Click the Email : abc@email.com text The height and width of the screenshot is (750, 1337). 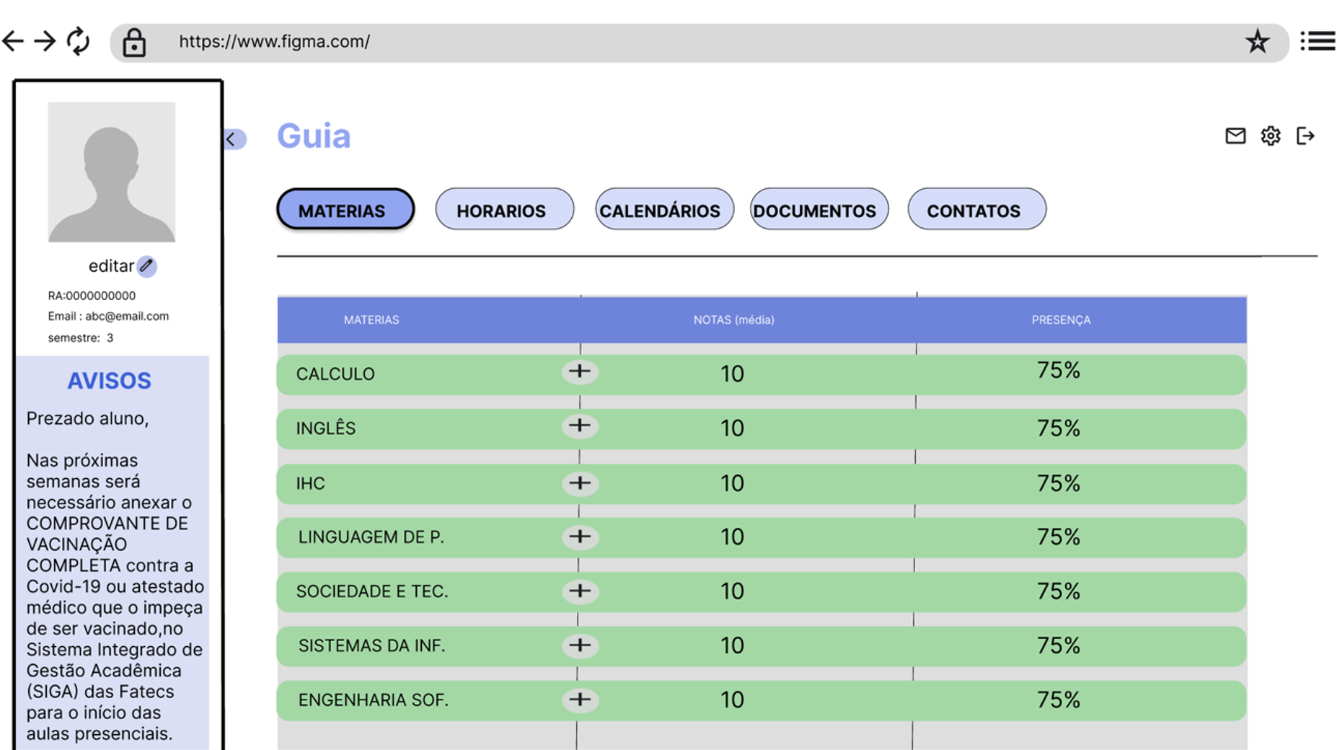[108, 316]
